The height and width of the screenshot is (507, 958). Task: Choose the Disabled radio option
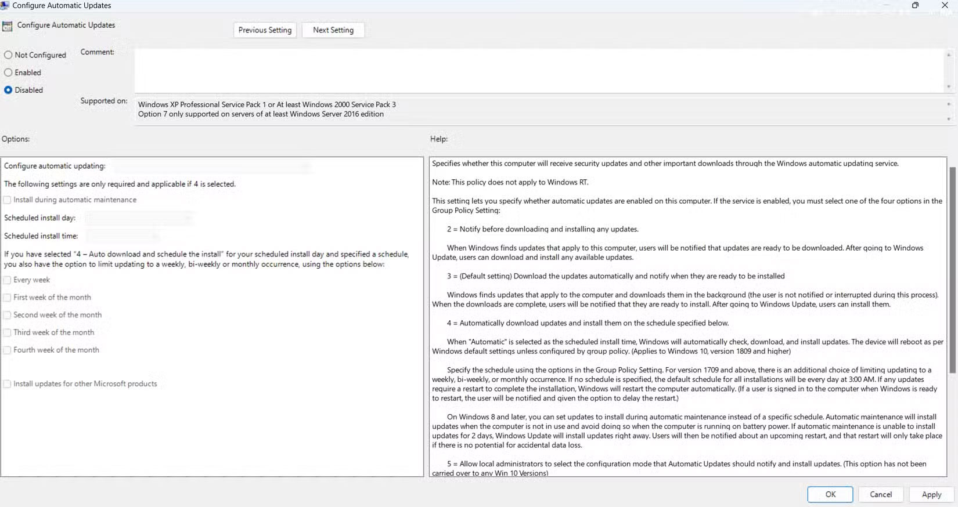(8, 90)
